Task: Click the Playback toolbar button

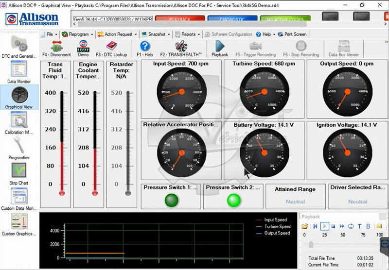Action: 220,49
